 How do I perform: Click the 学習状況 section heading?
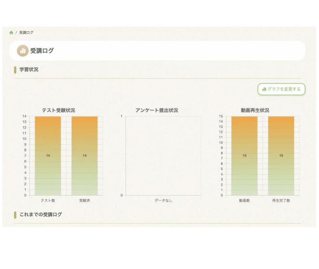[28, 69]
